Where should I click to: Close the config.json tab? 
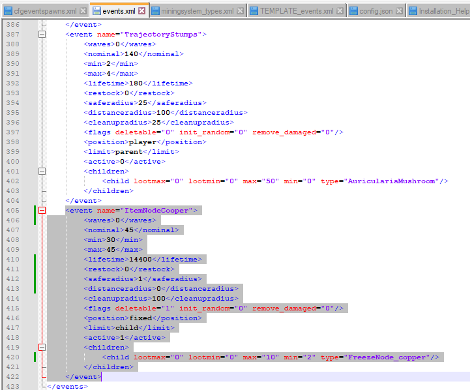399,11
